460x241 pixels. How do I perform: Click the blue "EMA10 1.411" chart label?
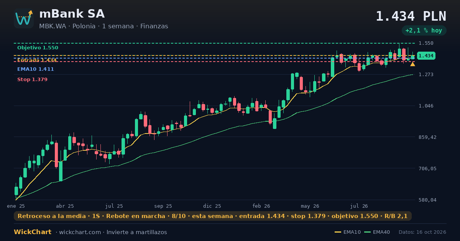[x=36, y=69]
